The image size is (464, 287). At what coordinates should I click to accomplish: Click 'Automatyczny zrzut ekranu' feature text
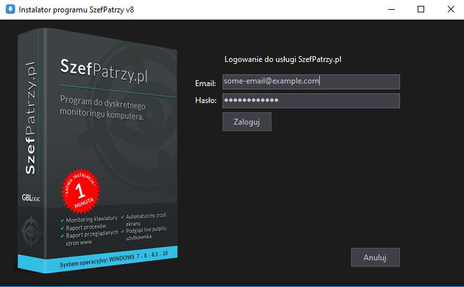(x=146, y=220)
